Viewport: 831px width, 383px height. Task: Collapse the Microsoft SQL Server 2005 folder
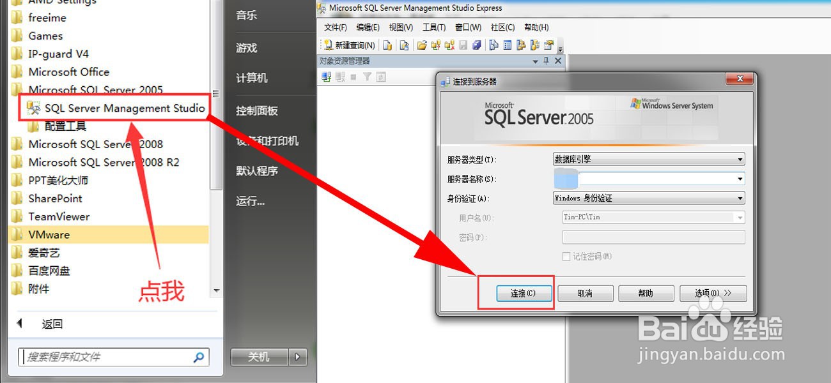click(88, 90)
